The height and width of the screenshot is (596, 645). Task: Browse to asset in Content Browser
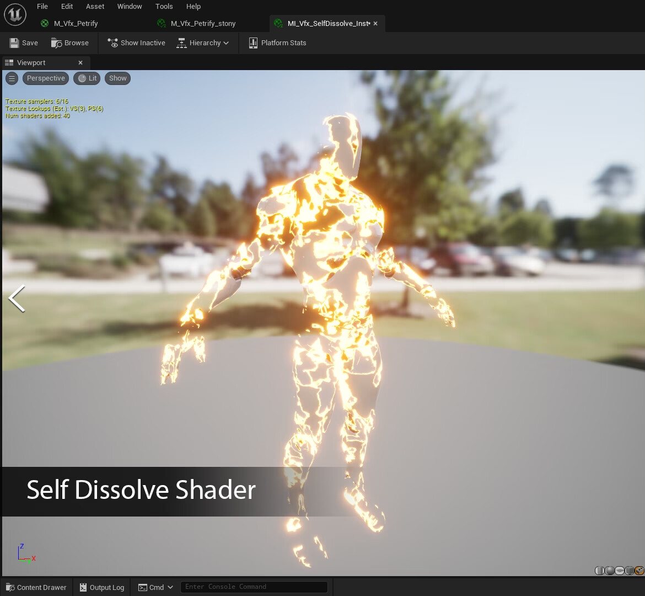(x=70, y=43)
